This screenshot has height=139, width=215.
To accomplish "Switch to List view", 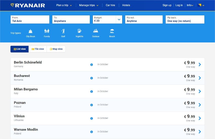I will (19, 49).
